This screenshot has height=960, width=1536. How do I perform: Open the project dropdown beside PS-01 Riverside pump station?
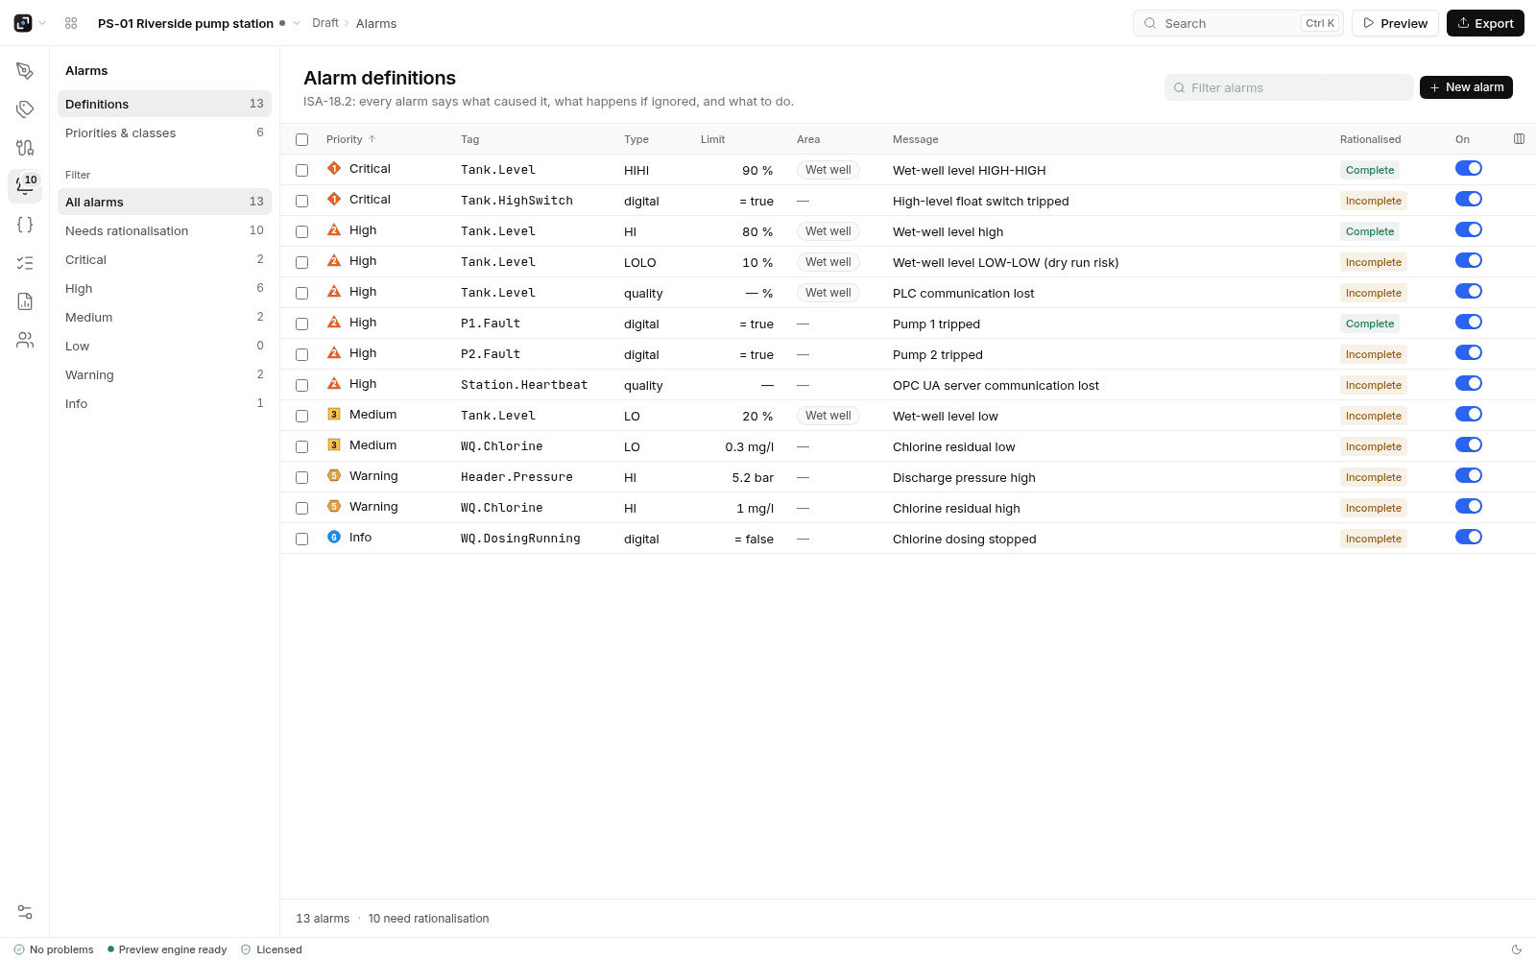pos(297,23)
